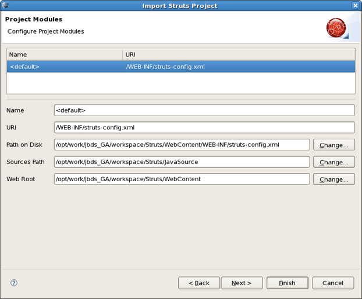Change the Sources Path location
Viewport: 362px width, 299px height.
click(x=333, y=163)
